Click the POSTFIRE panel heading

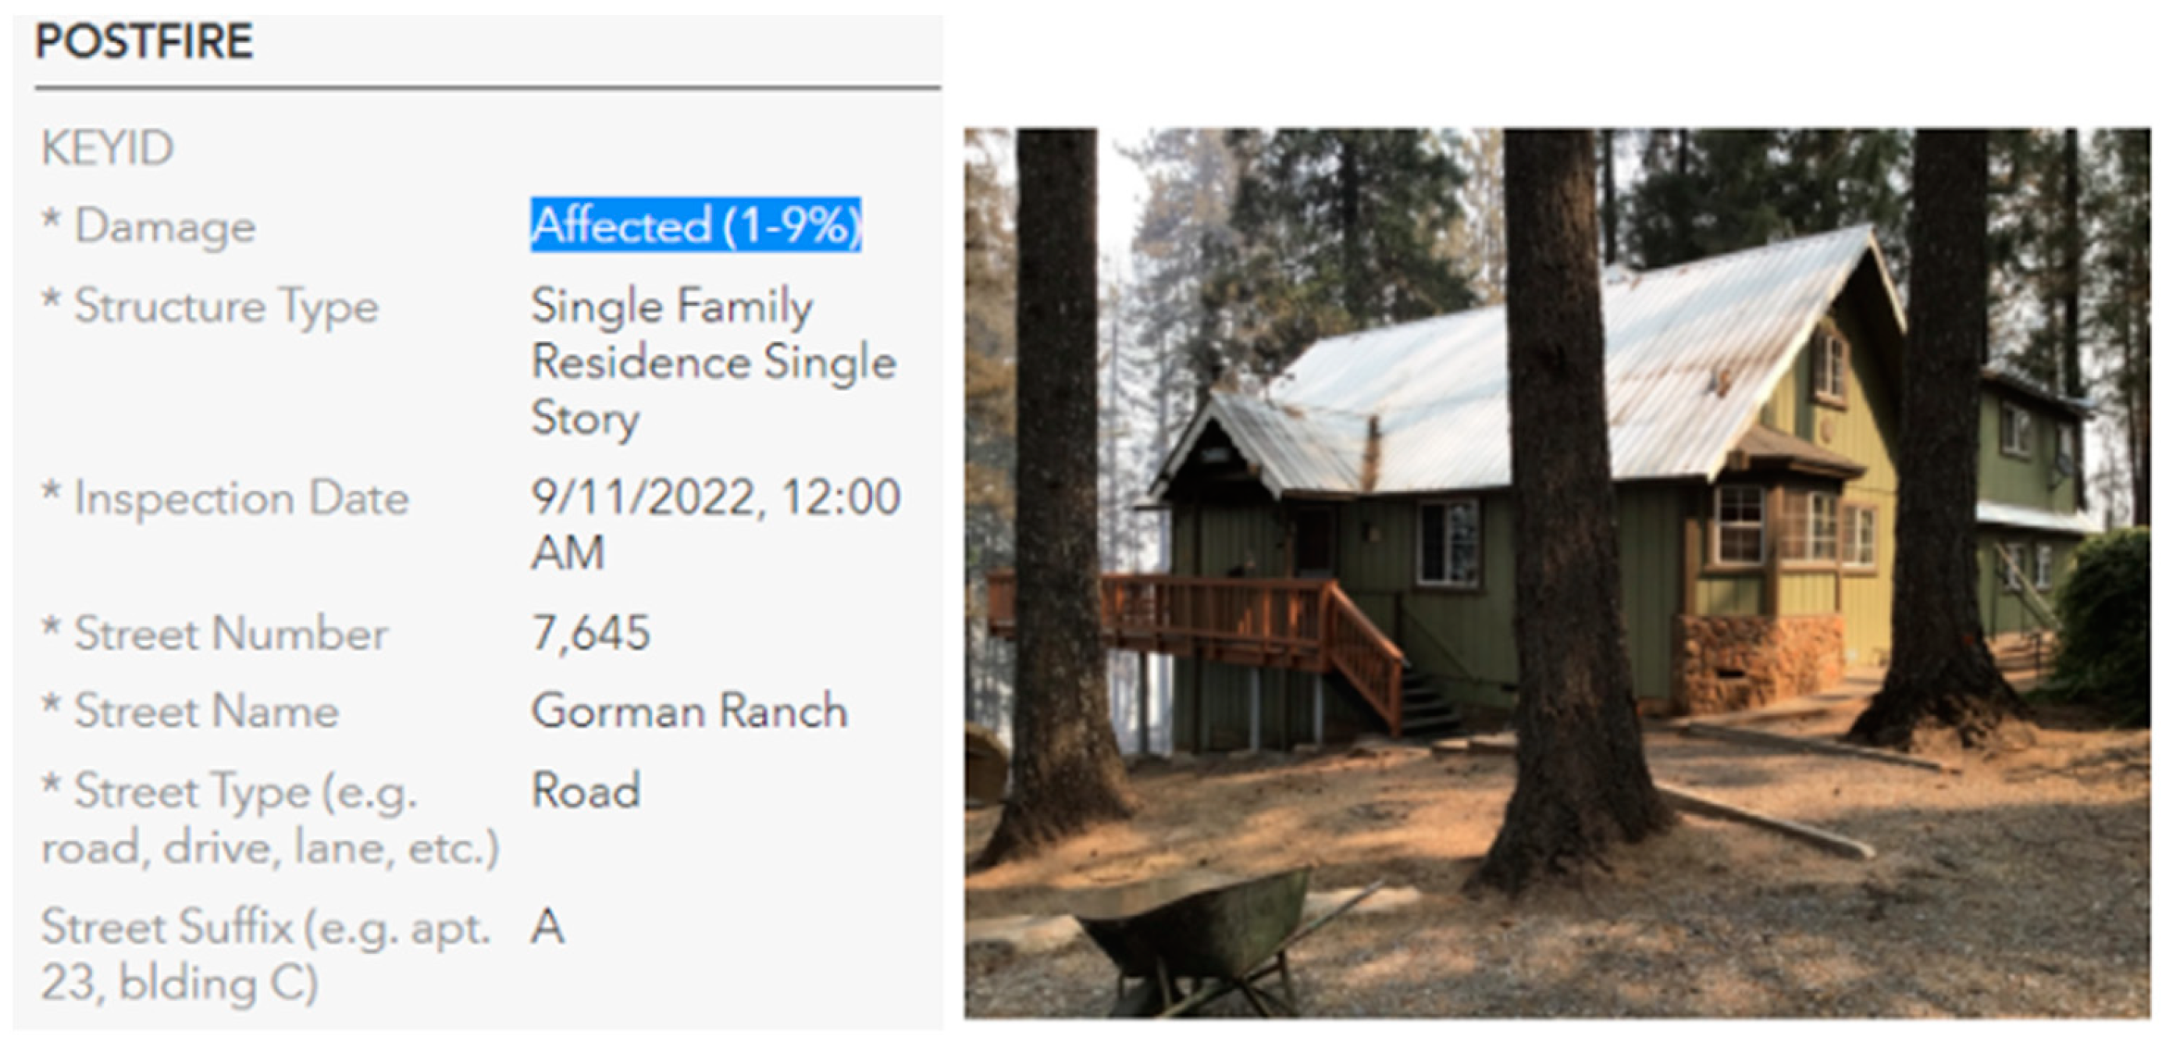pos(144,41)
